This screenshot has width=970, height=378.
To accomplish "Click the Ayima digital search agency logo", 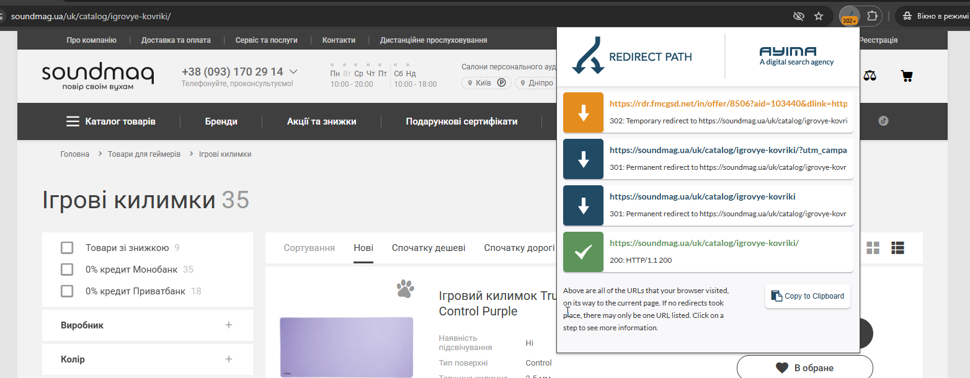I will pyautogui.click(x=796, y=56).
